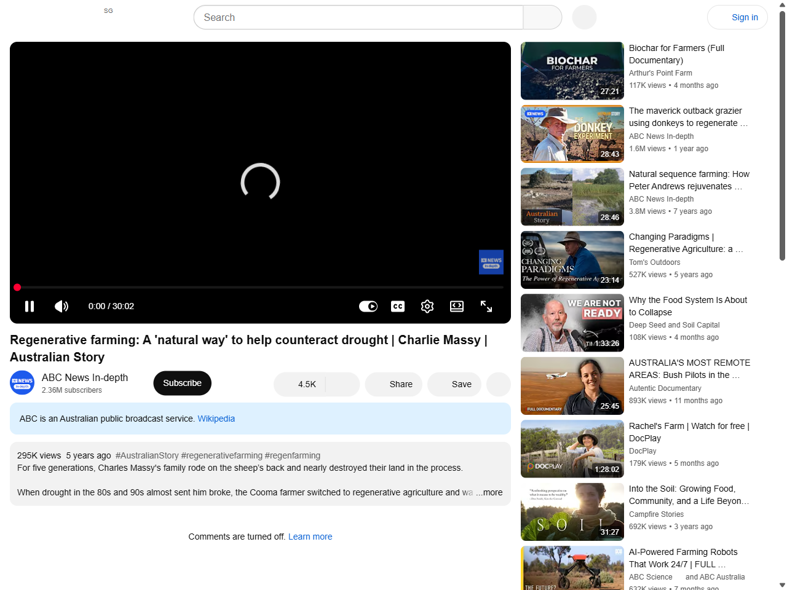Open Changing Paradigms thumbnail

click(572, 260)
